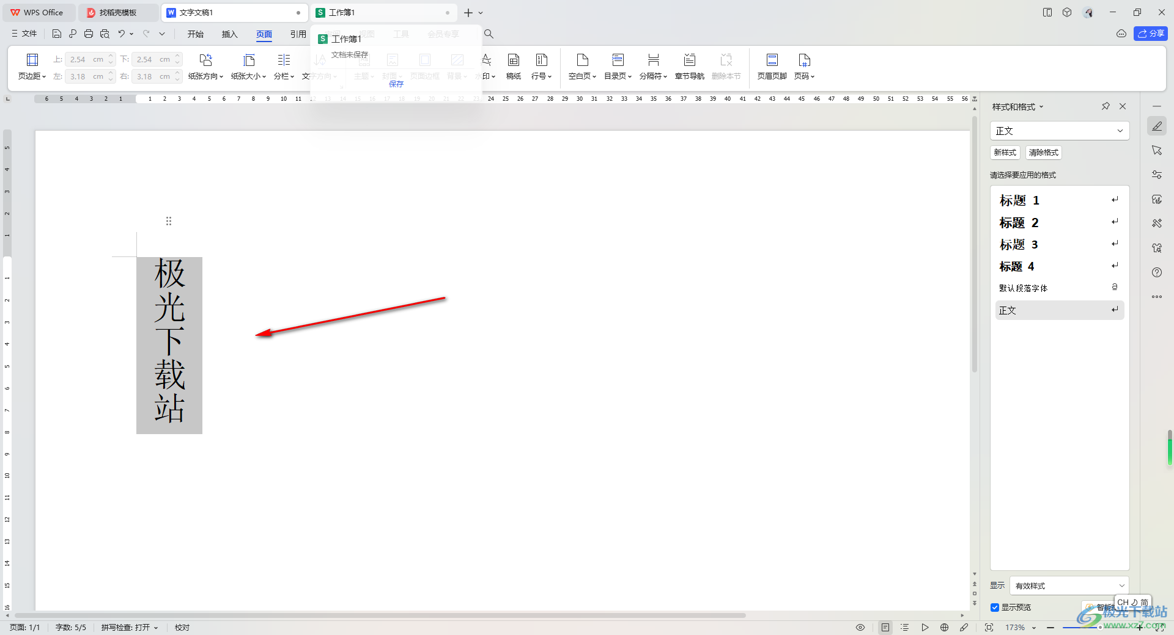The height and width of the screenshot is (635, 1174).
Task: Open the new tab dropdown arrow
Action: coord(481,12)
